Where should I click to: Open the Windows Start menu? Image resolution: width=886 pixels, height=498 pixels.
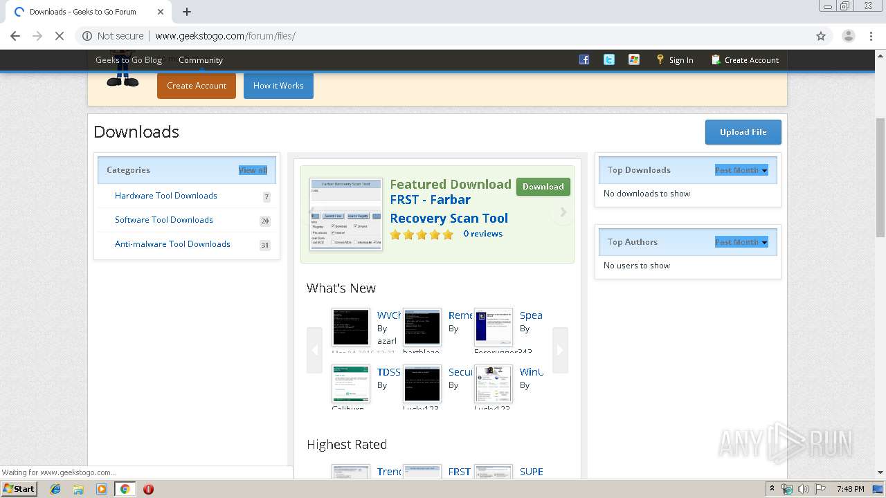pyautogui.click(x=19, y=488)
